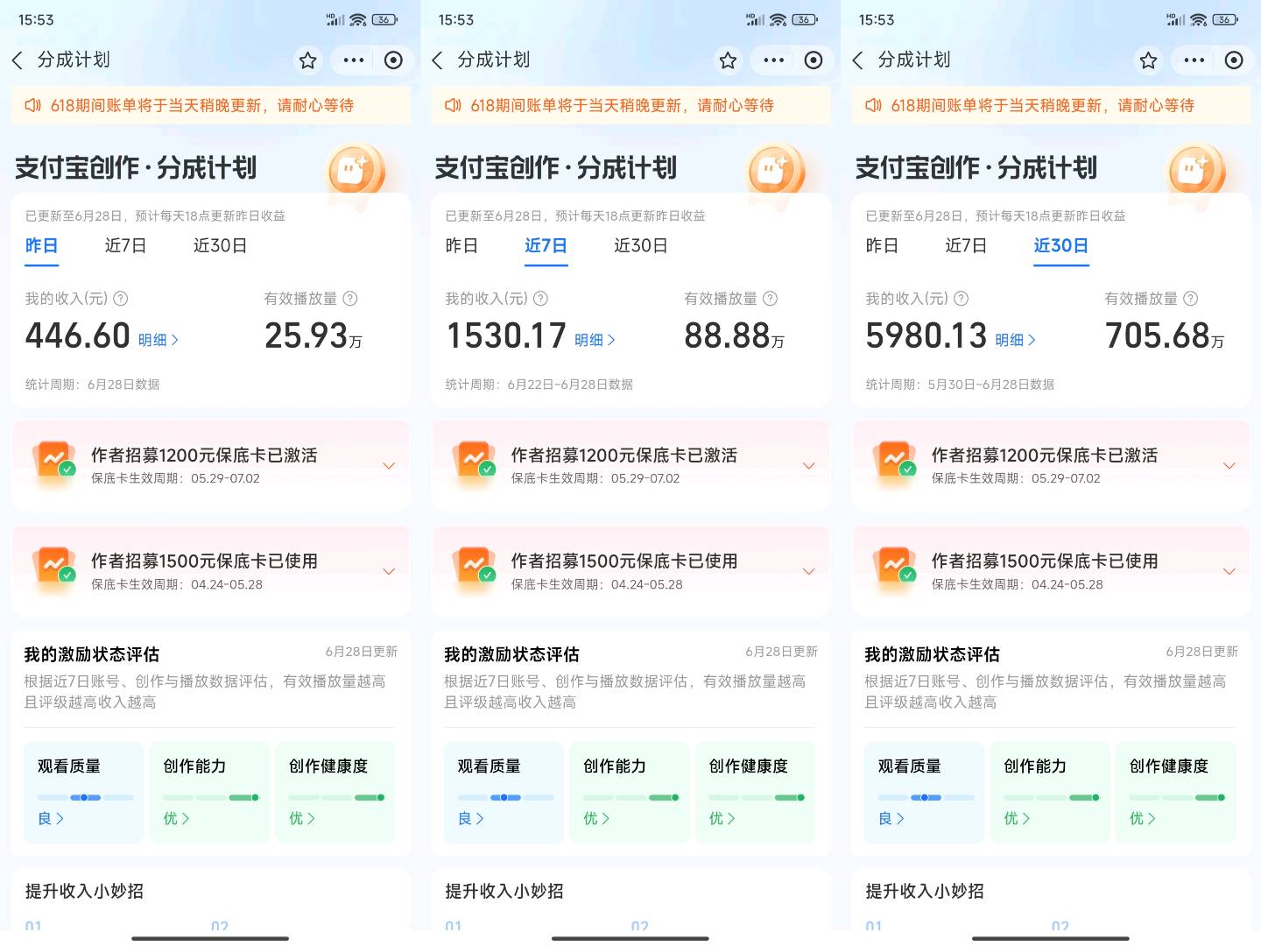Expand 作者招募1200元保底卡已激活 chevron on 5980.13 screen
The image size is (1261, 946).
pos(1229,466)
